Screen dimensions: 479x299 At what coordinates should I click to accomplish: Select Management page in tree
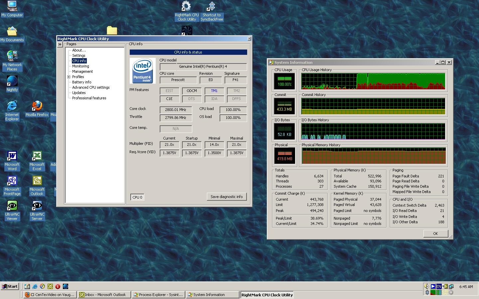point(82,71)
